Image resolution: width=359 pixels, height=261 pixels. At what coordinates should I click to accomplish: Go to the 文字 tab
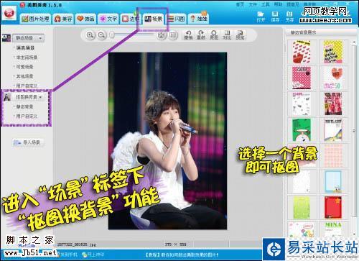click(x=108, y=19)
